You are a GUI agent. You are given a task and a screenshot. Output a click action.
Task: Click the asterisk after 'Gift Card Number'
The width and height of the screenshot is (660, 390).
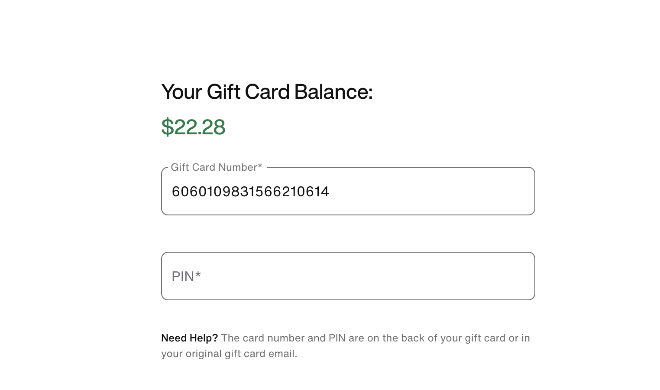(x=260, y=166)
